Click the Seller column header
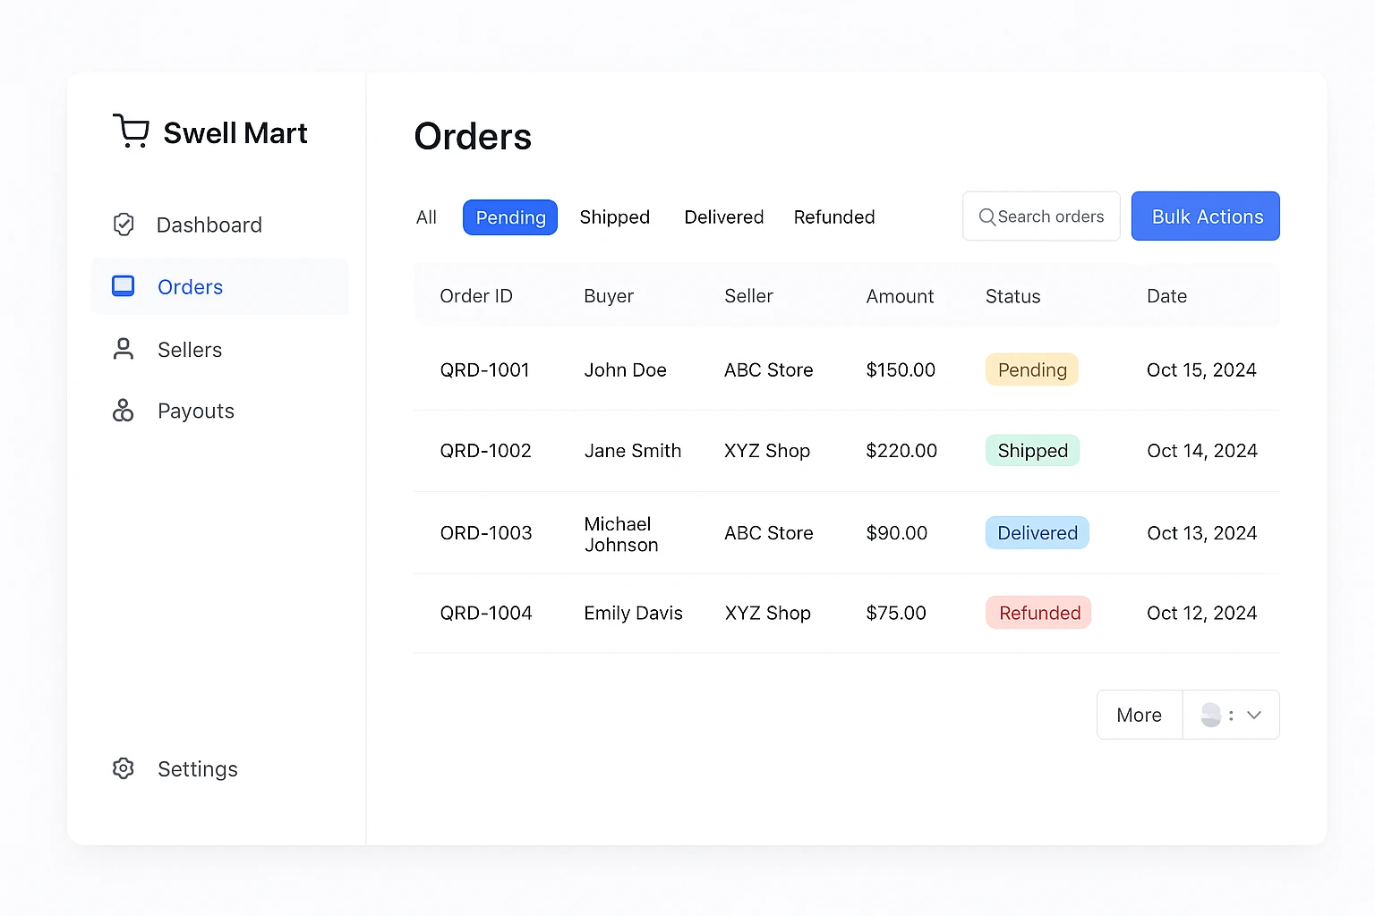Screen dimensions: 1375x916 coord(748,296)
